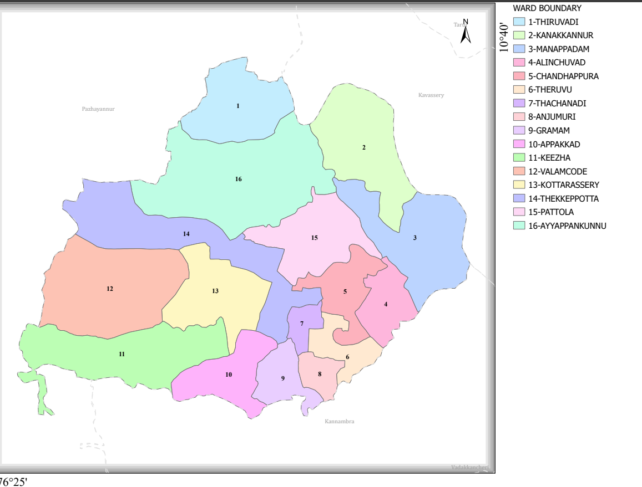Click the 1-THIRUVADI legend color swatch

click(x=519, y=22)
